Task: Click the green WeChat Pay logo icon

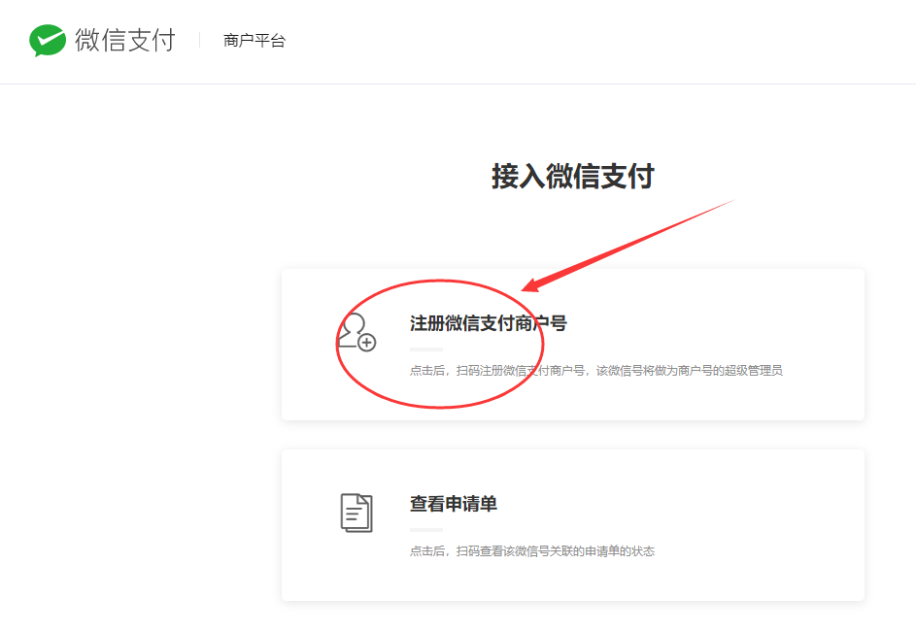Action: click(x=47, y=40)
